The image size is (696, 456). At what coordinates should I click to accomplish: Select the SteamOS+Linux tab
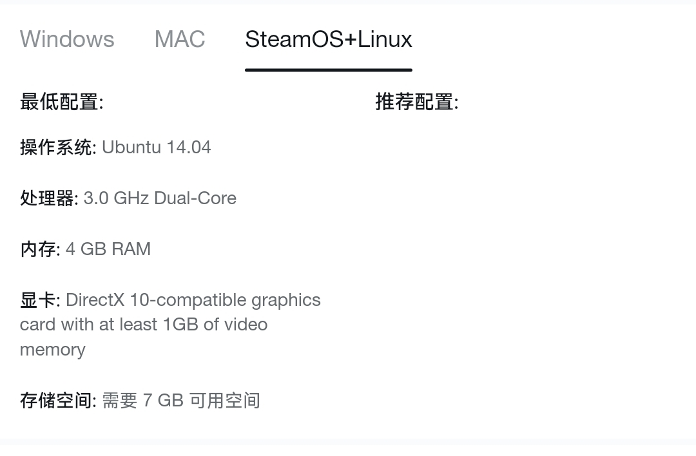coord(328,39)
